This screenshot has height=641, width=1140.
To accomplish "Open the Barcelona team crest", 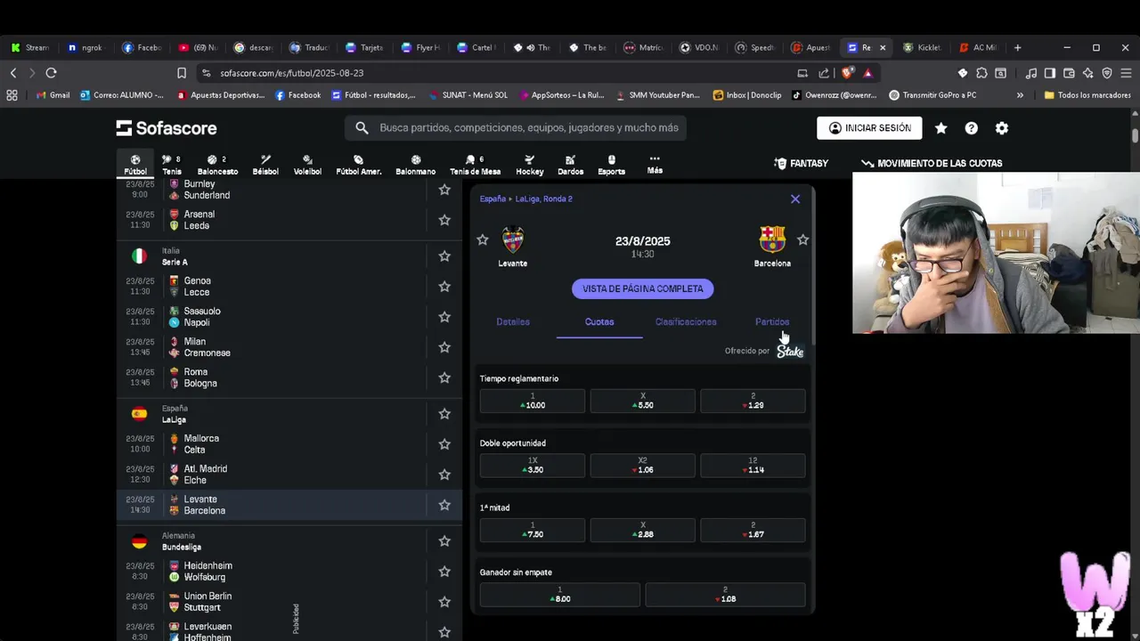I will [772, 239].
